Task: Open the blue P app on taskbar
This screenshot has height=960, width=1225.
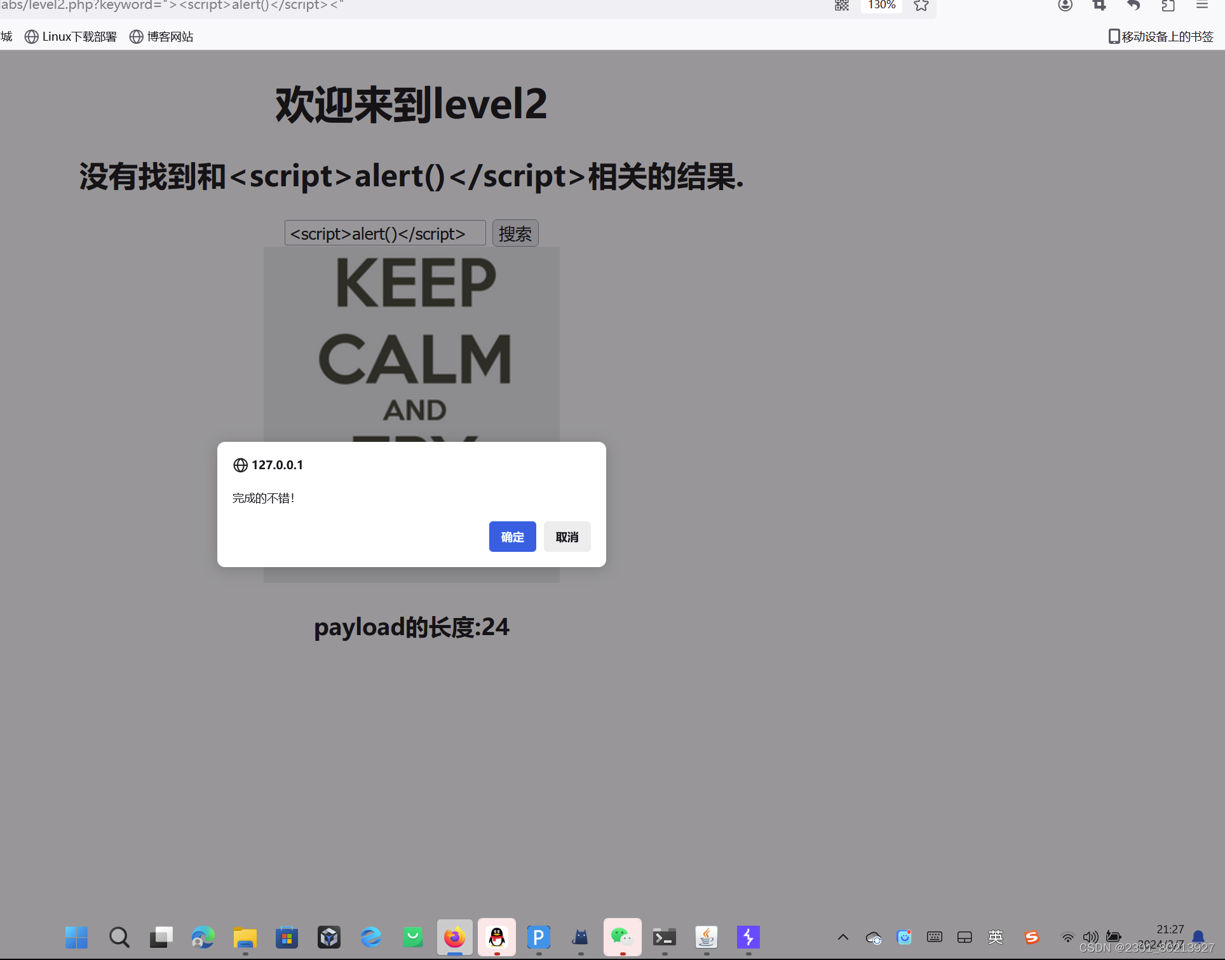Action: 538,937
